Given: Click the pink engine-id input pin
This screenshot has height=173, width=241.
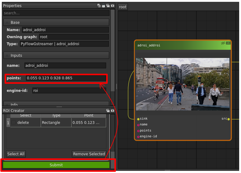Looking at the screenshot, I should [138, 136].
